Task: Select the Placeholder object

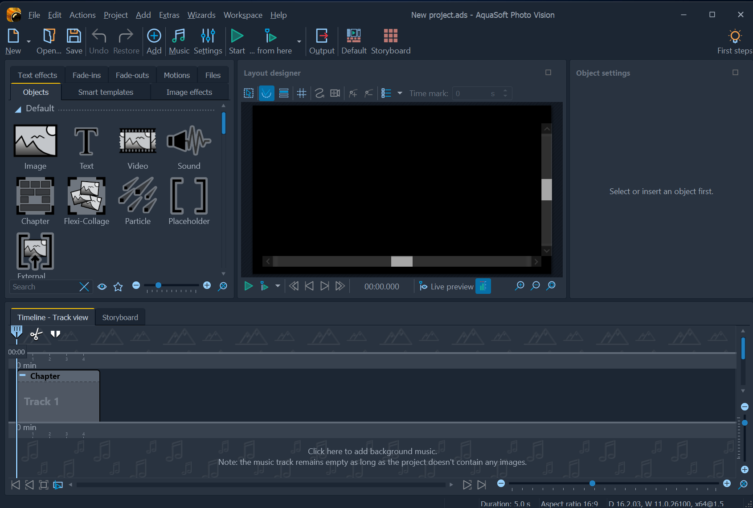Action: tap(189, 201)
